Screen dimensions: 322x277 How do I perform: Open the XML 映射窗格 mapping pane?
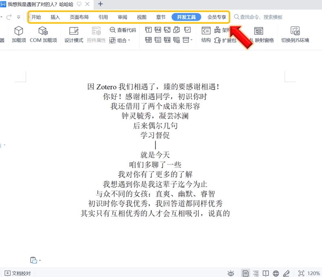click(259, 35)
